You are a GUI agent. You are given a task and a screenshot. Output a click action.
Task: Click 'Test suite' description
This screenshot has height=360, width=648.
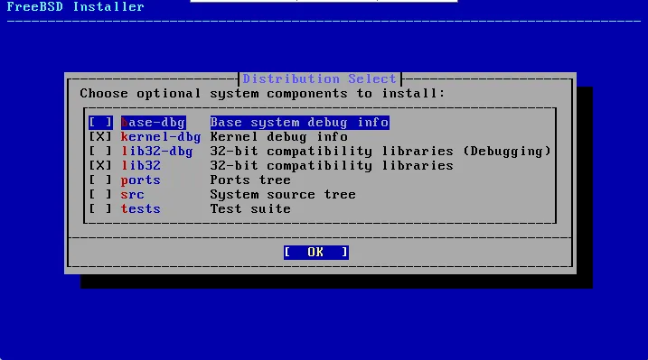point(250,209)
